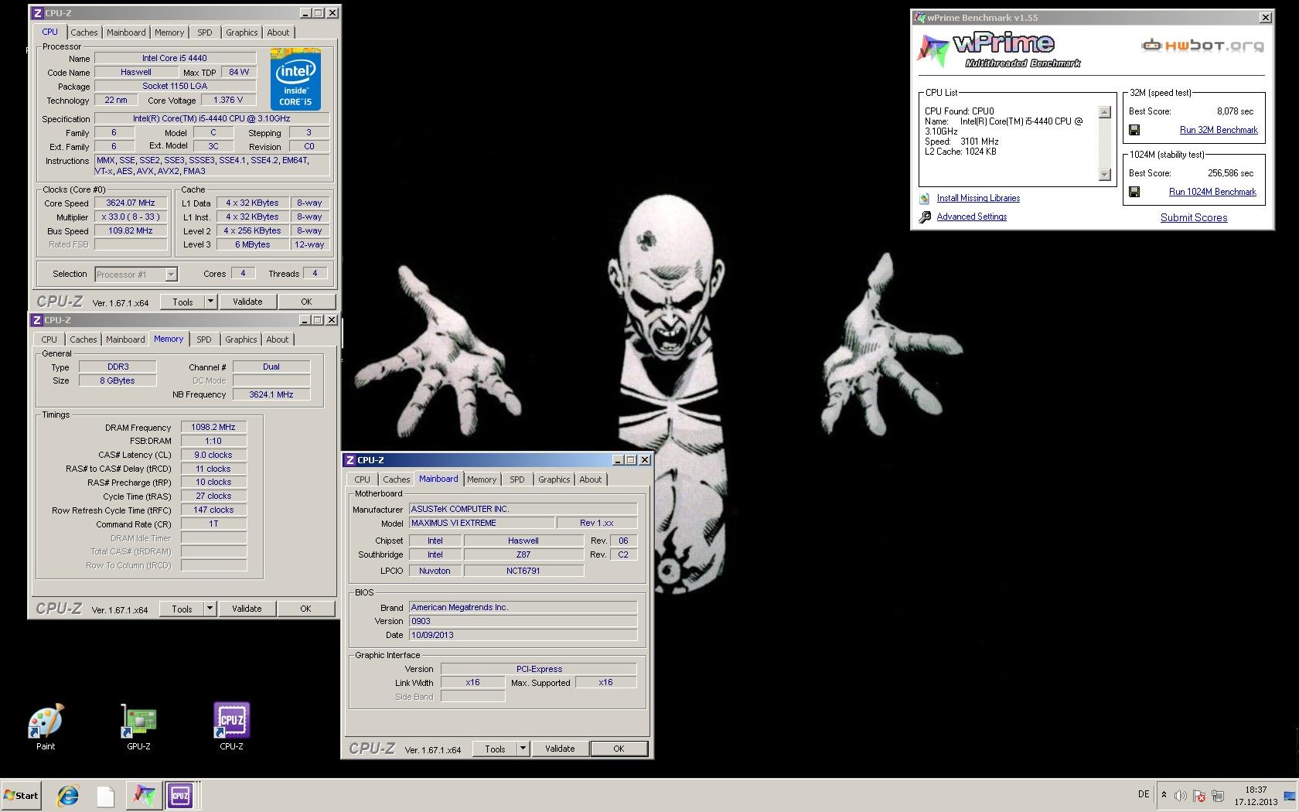The width and height of the screenshot is (1299, 812).
Task: Click Validate in Memory CPU-Z window
Action: pos(247,609)
